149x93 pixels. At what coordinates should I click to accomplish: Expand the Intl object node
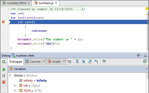pyautogui.click(x=15, y=86)
